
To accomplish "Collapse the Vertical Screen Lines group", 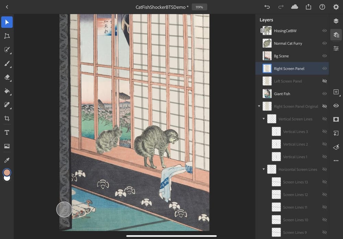I will pyautogui.click(x=263, y=119).
